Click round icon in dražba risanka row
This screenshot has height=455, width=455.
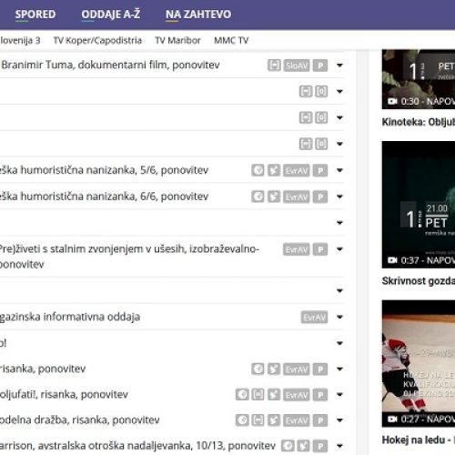242,420
